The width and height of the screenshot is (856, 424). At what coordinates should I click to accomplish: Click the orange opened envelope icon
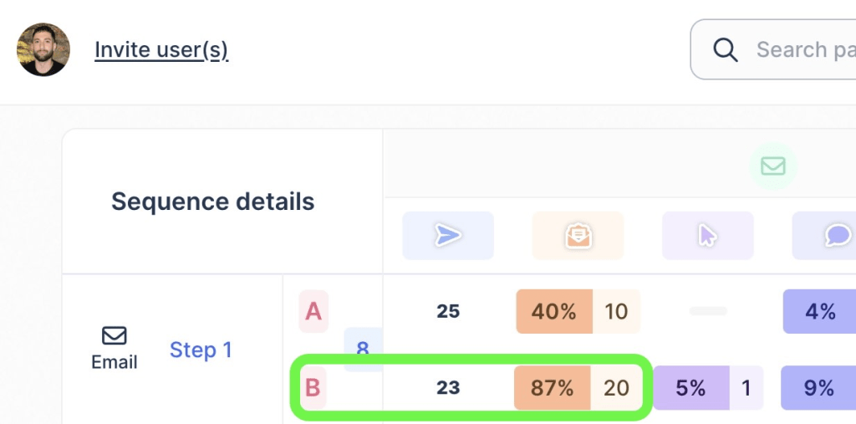coord(578,236)
